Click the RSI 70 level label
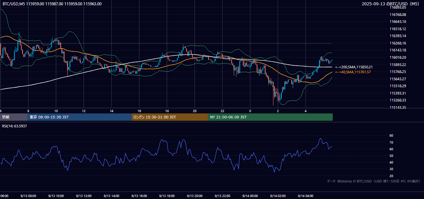 coord(391,142)
